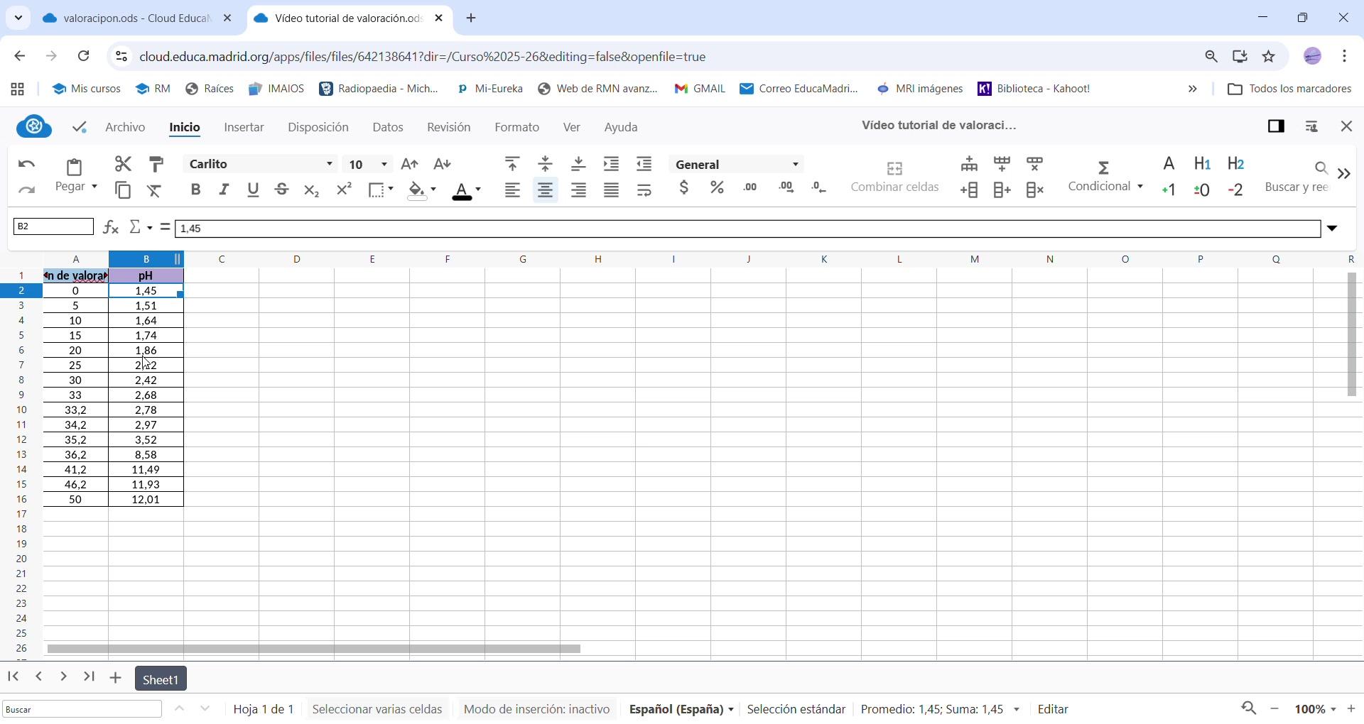Click the Undo arrow icon
The height and width of the screenshot is (724, 1364).
point(27,165)
